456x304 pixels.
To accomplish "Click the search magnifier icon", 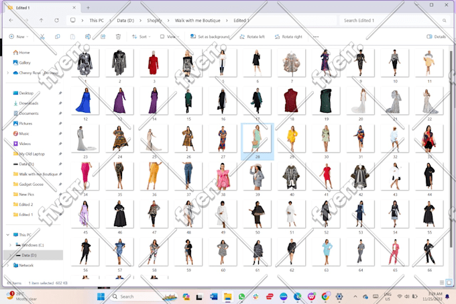I will pyautogui.click(x=445, y=20).
